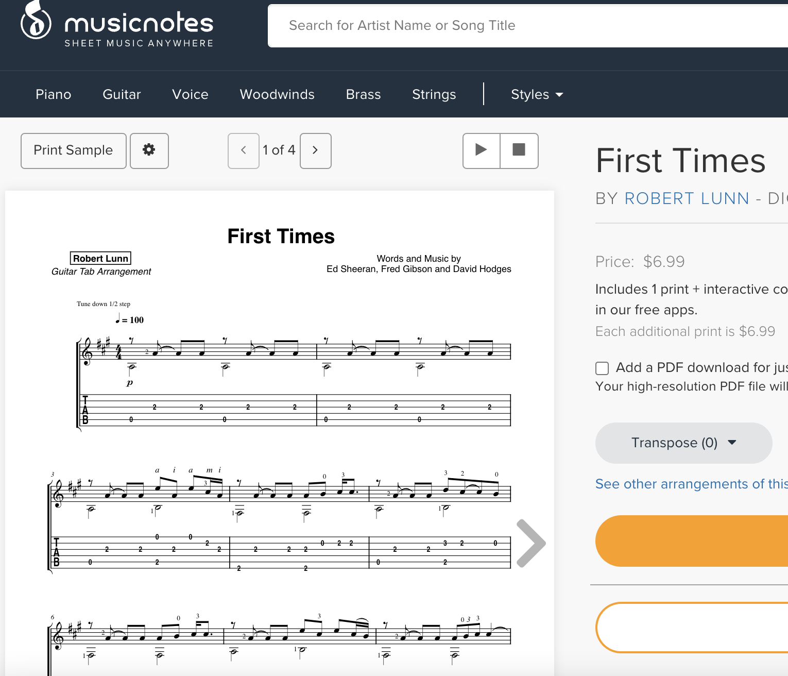Open the playback settings gear
Image resolution: width=788 pixels, height=676 pixels.
149,150
